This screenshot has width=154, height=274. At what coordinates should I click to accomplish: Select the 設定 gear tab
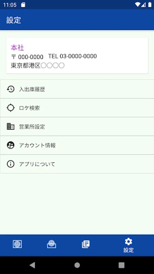click(128, 245)
